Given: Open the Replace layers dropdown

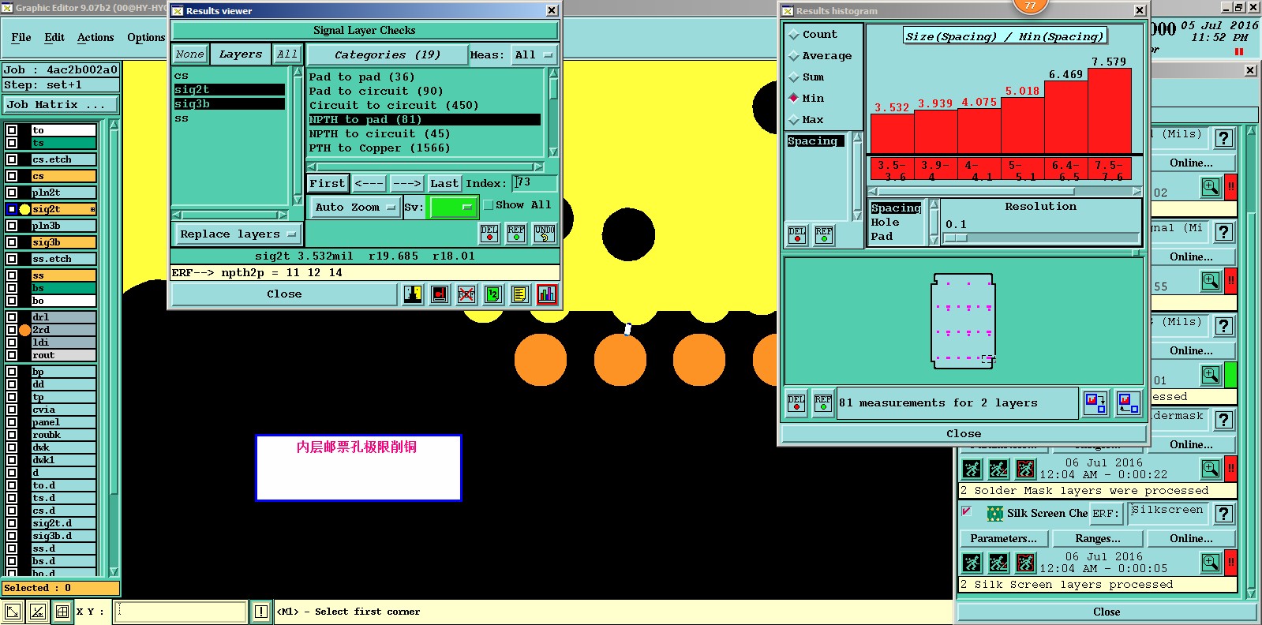Looking at the screenshot, I should [x=237, y=234].
